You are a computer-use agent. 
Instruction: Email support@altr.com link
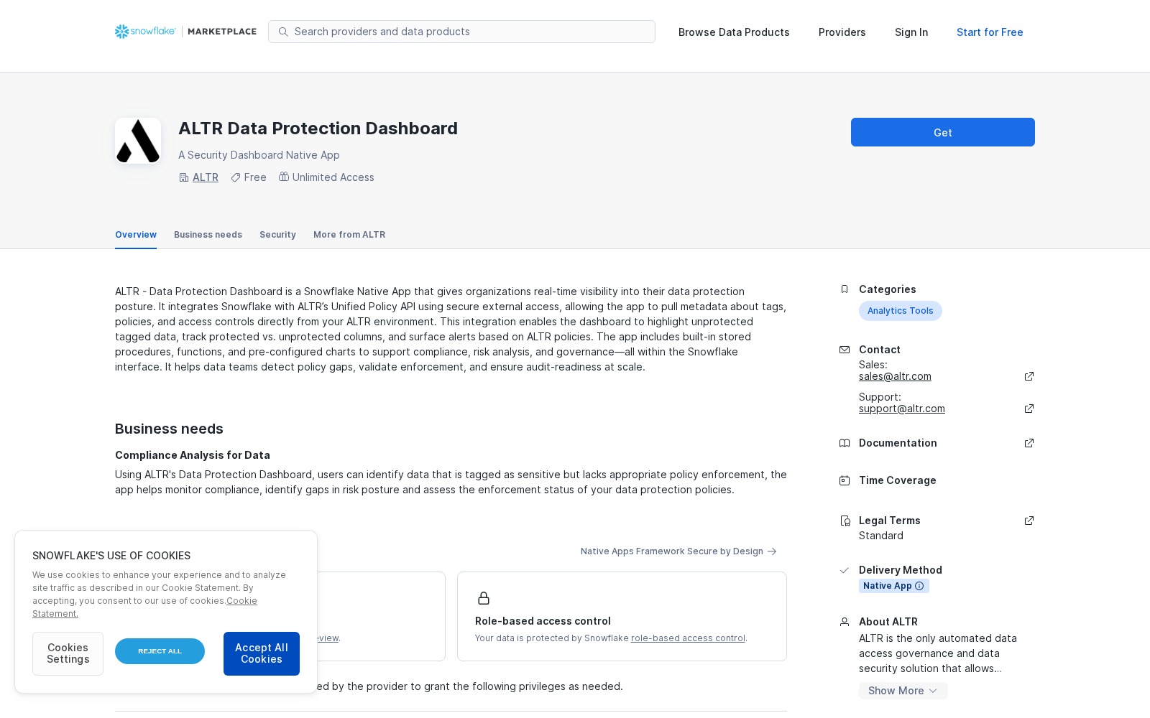pos(902,409)
